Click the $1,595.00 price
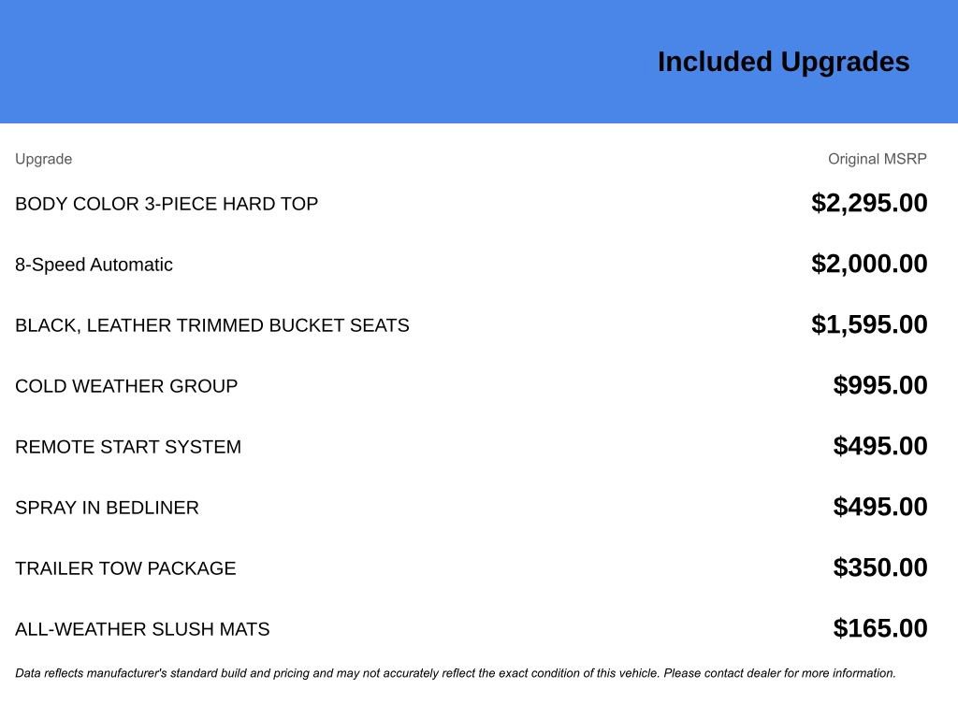The width and height of the screenshot is (958, 718). [x=869, y=324]
